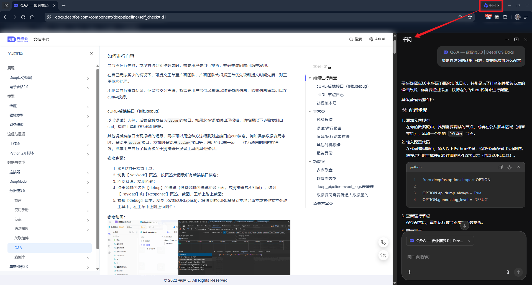Open the 参考动图 reference screenshot image
Image resolution: width=532 pixels, height=285 pixels.
coord(199,248)
